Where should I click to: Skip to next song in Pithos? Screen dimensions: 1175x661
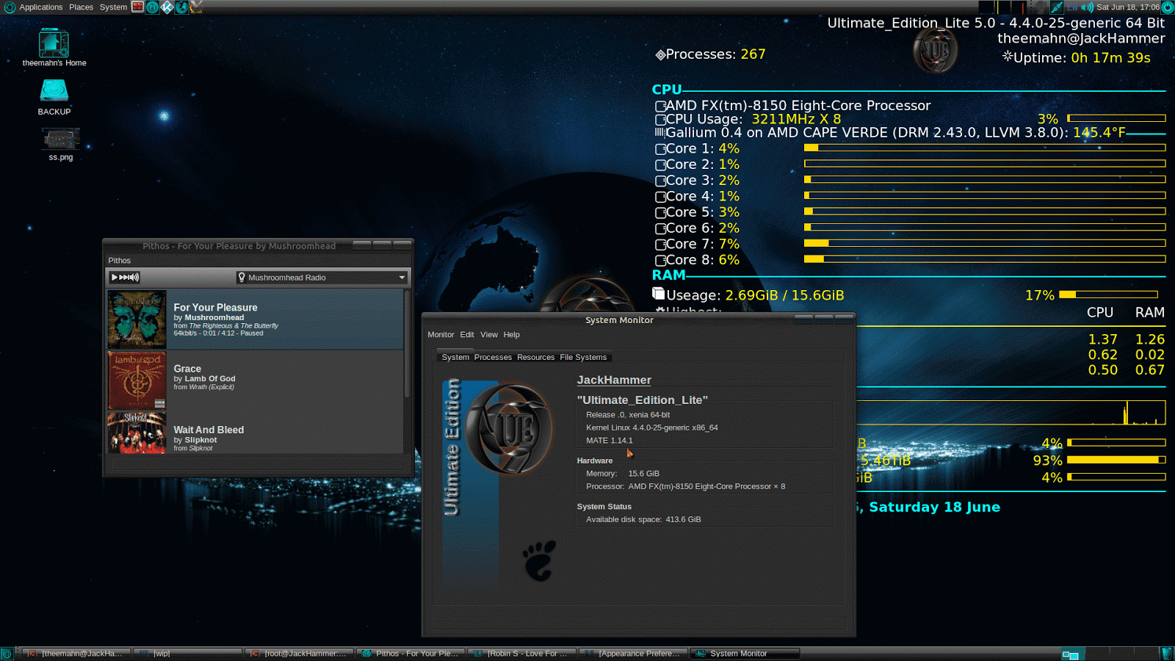pyautogui.click(x=124, y=278)
